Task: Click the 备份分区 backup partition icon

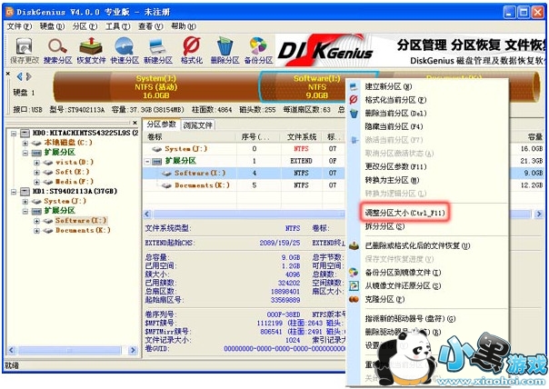Action: (258, 50)
